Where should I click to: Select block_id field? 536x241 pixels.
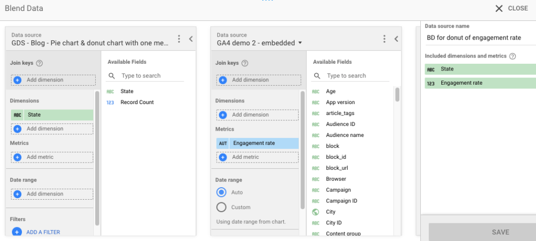336,157
